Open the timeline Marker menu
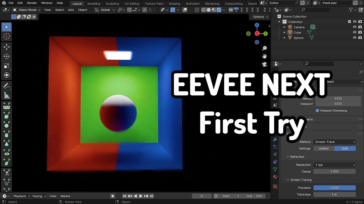364x204 pixels. point(65,196)
